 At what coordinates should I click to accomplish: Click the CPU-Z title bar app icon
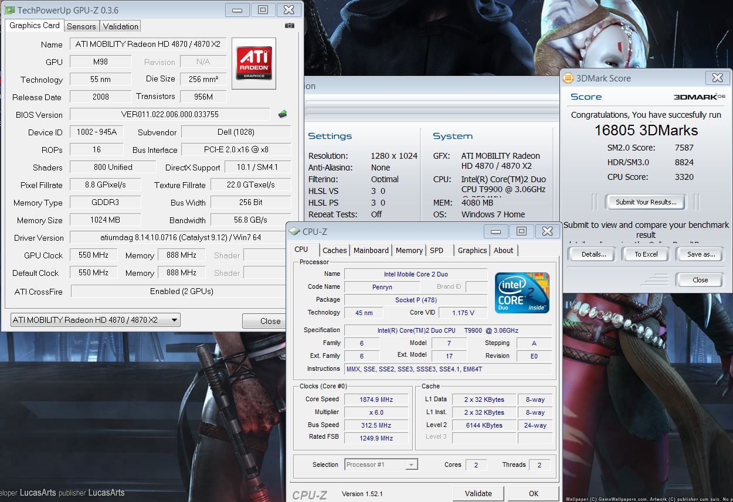(x=294, y=231)
